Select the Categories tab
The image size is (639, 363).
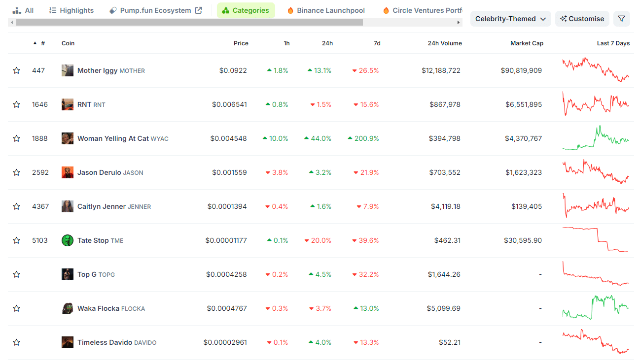pos(246,10)
